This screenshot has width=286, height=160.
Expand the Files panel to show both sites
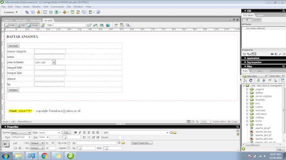282,80
